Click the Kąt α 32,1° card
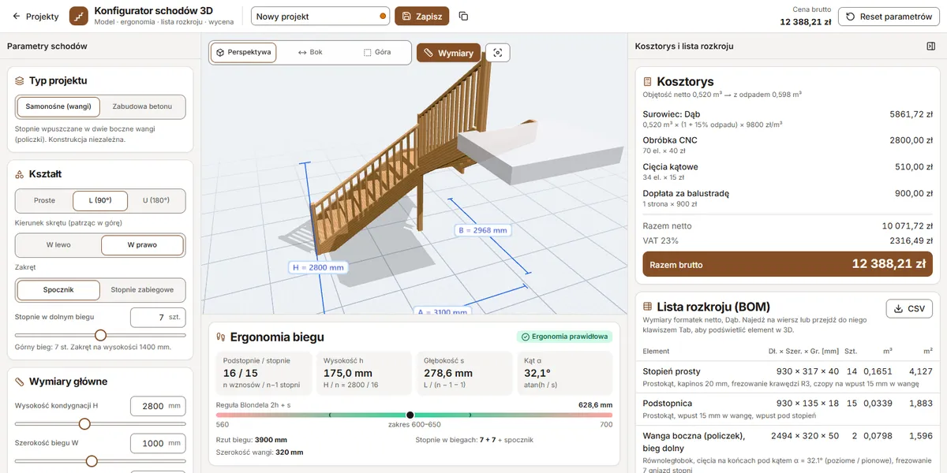Image resolution: width=947 pixels, height=473 pixels. point(565,373)
